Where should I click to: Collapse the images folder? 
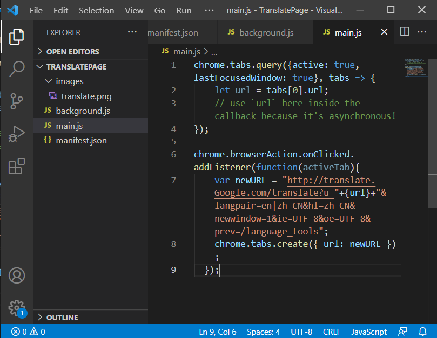(x=69, y=81)
